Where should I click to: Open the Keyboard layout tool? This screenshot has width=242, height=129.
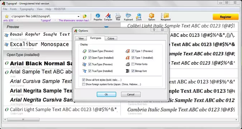(x=128, y=17)
